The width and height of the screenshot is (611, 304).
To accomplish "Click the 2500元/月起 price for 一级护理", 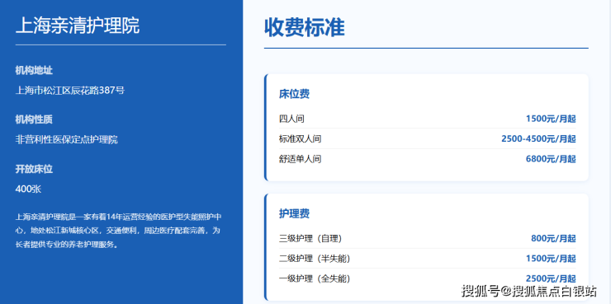I will click(551, 279).
